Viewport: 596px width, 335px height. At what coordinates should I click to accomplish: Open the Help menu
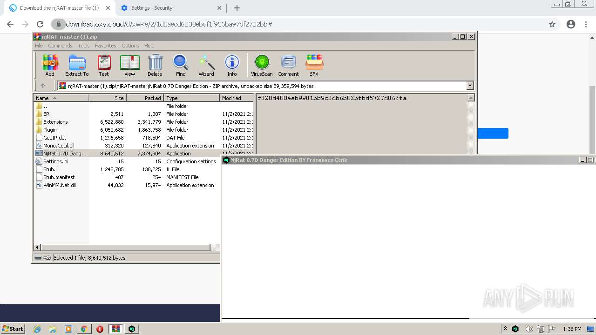pyautogui.click(x=149, y=46)
